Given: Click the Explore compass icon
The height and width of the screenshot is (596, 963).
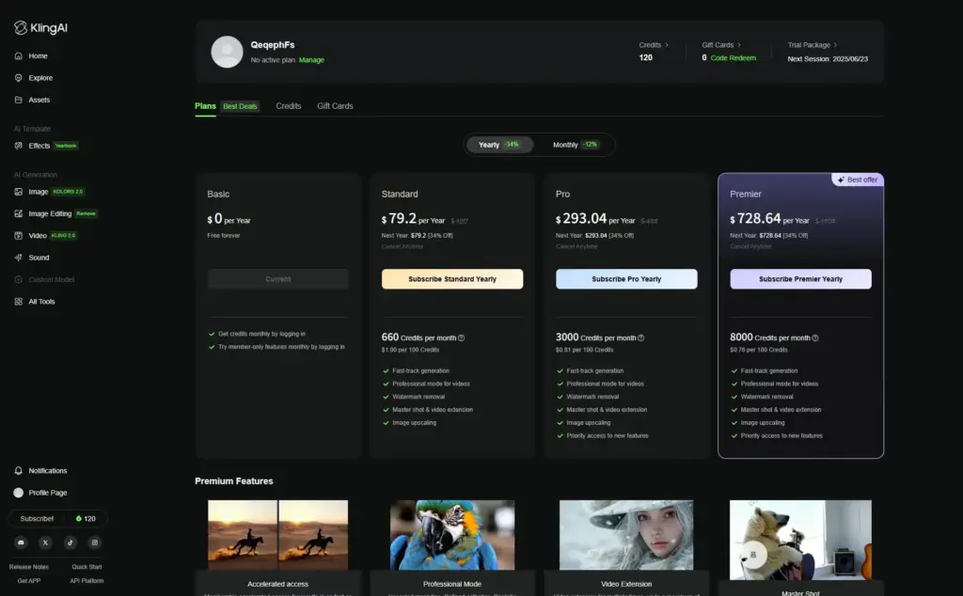Looking at the screenshot, I should pos(19,78).
